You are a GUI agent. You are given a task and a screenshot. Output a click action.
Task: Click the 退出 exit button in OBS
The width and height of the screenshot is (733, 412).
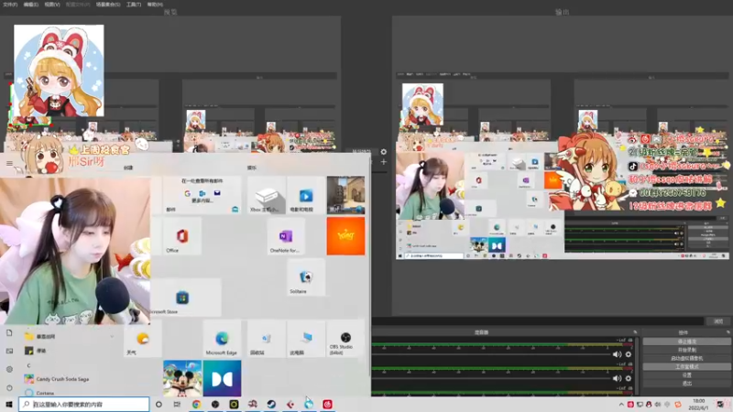click(x=686, y=384)
